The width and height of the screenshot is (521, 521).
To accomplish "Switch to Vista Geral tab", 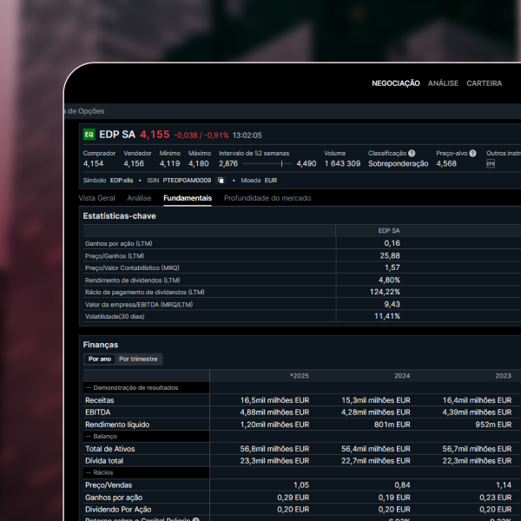I will [x=96, y=198].
